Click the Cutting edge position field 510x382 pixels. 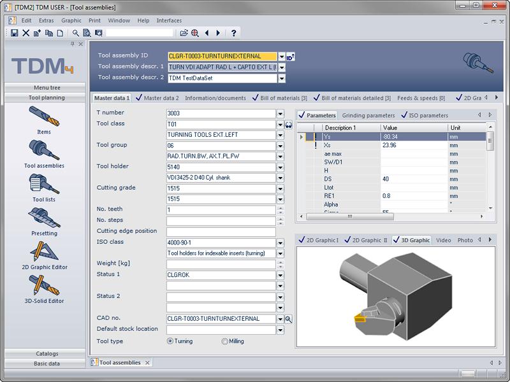coord(221,232)
